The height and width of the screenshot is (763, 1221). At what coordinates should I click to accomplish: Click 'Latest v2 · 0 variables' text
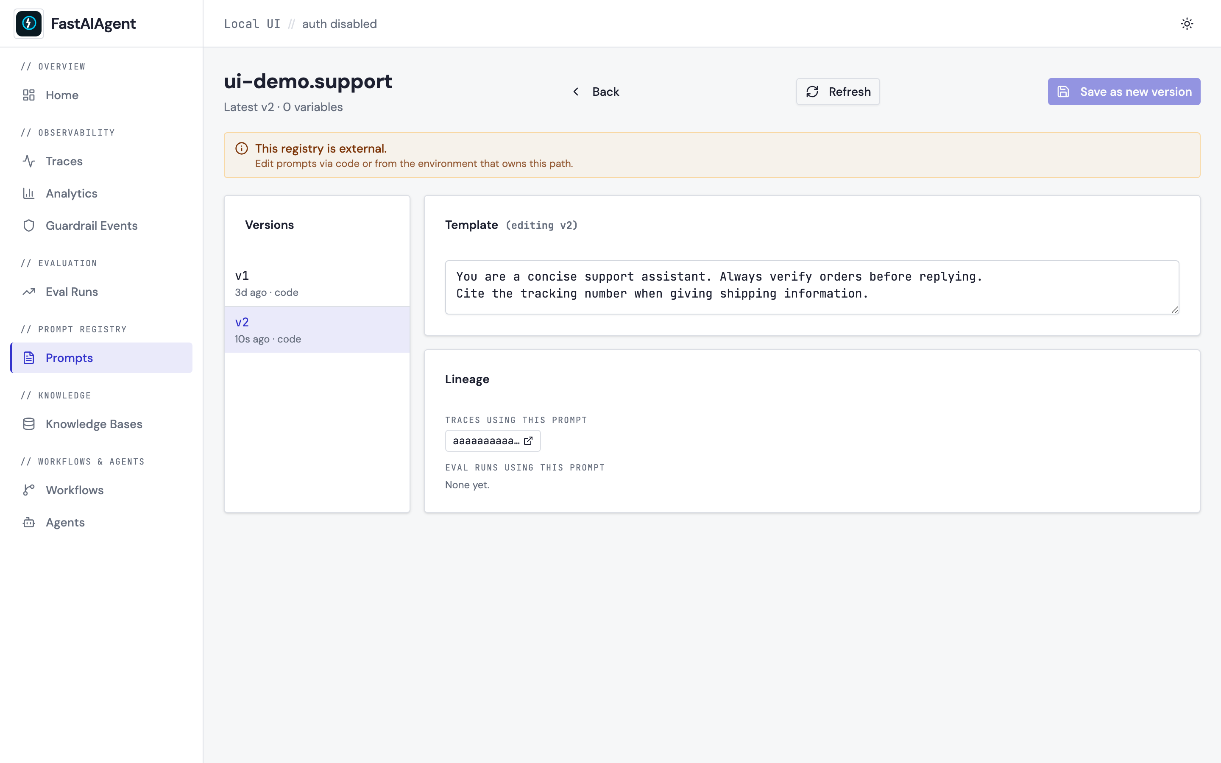pos(283,107)
